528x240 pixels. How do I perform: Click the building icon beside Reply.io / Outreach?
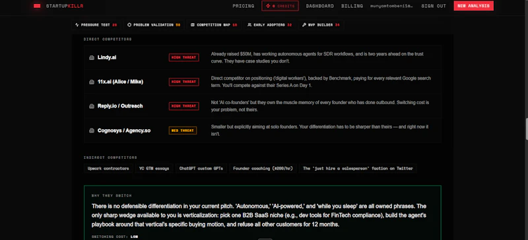tap(92, 106)
